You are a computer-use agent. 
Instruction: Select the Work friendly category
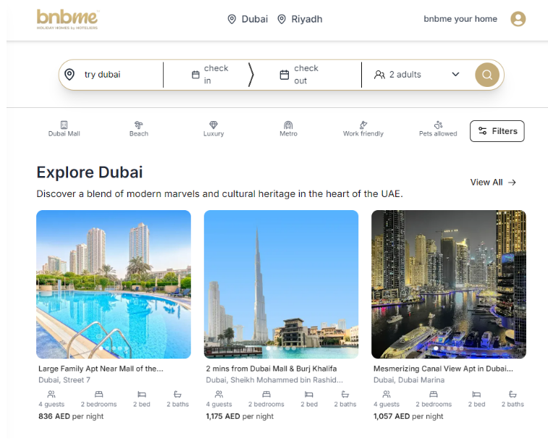coord(363,129)
